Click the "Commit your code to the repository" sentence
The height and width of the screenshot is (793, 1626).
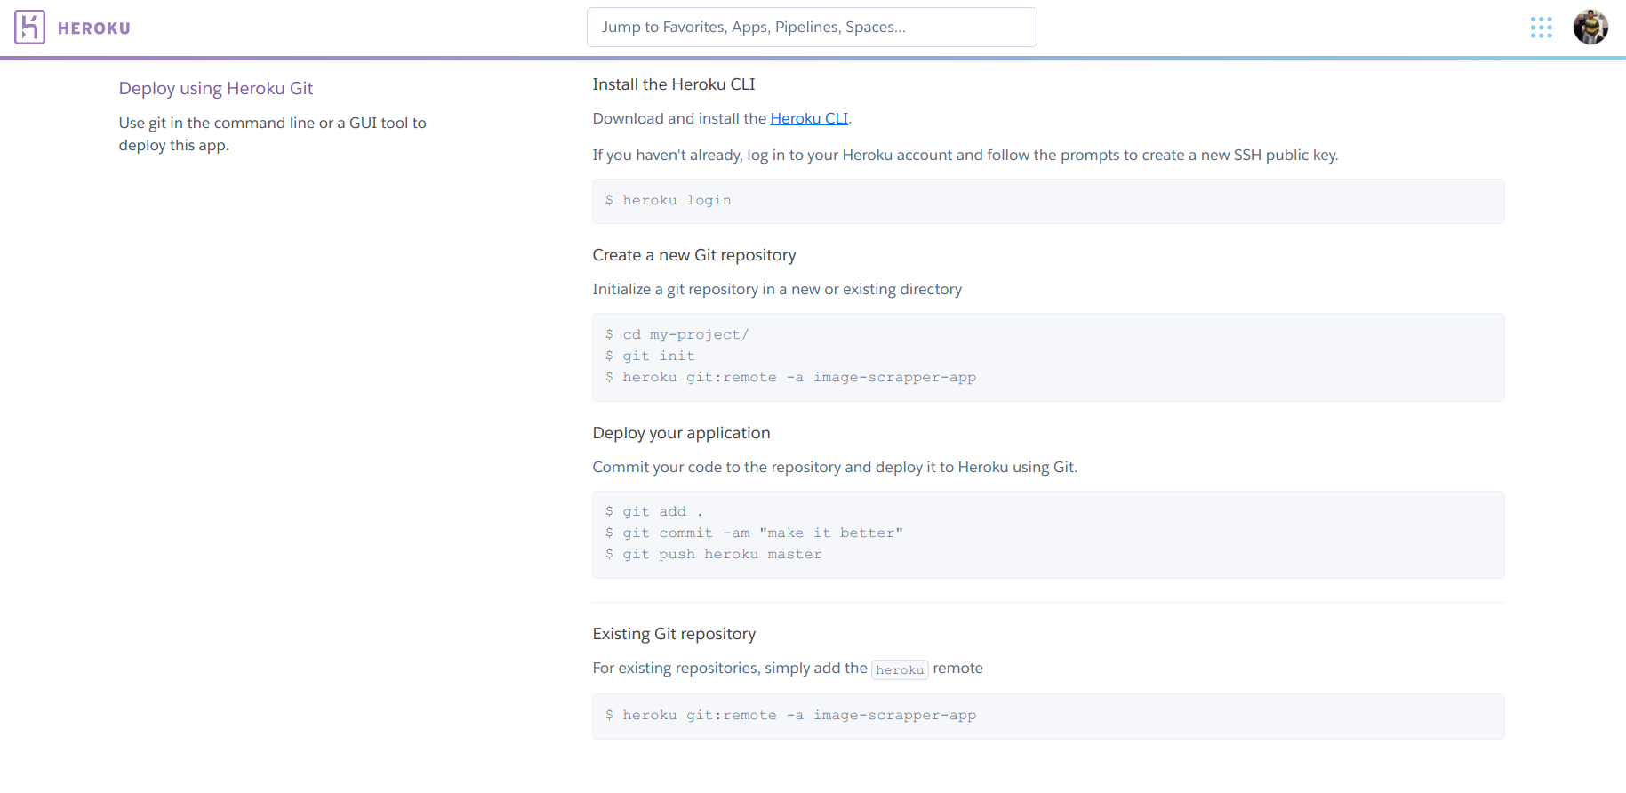point(835,467)
